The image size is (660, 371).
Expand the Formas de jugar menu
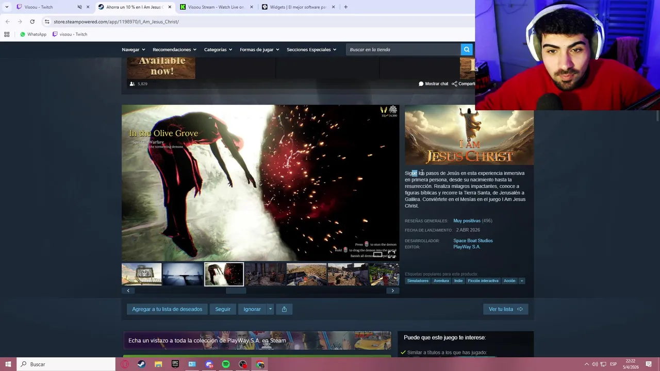pyautogui.click(x=259, y=49)
